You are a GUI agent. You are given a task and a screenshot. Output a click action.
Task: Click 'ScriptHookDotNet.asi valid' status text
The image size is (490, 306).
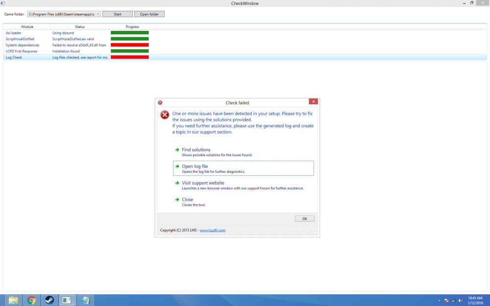click(73, 39)
